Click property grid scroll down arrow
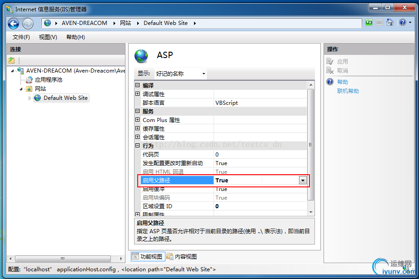 310,212
